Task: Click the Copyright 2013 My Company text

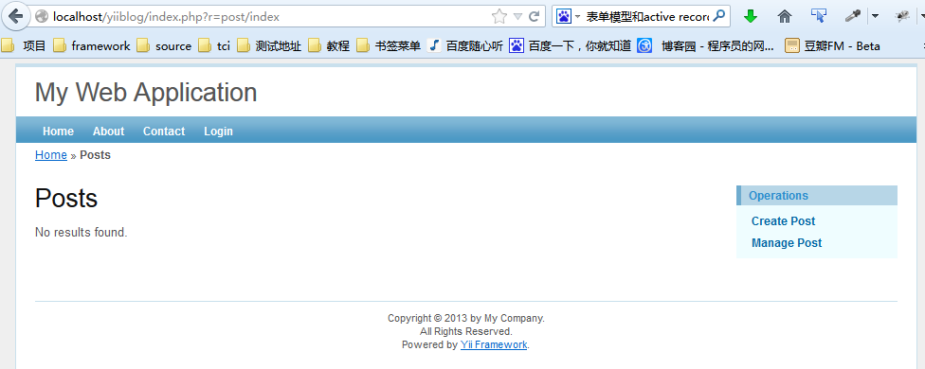Action: [466, 319]
